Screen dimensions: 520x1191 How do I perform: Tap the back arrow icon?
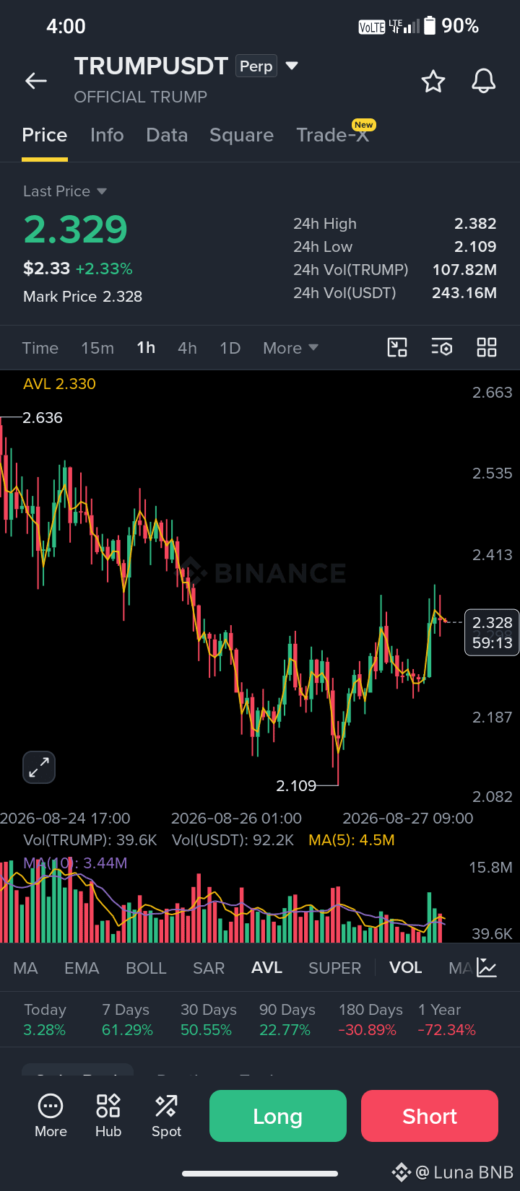(36, 81)
